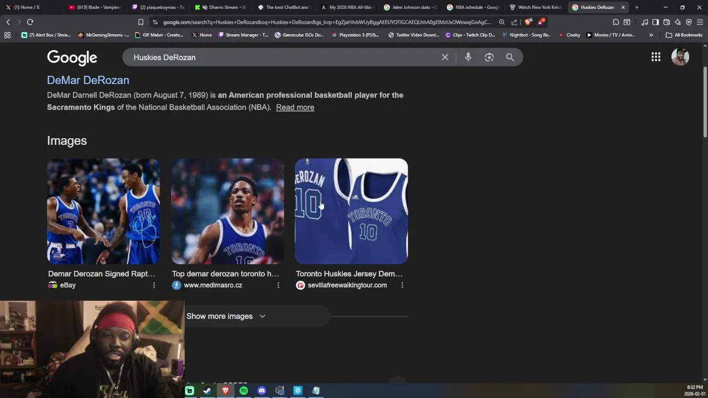
Task: Click the sevillafreewalkingtour.com source text
Action: coord(347,285)
